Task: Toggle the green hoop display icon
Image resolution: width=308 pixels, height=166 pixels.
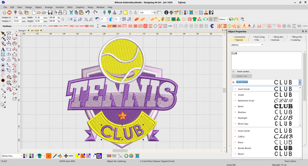Action: 206,19
